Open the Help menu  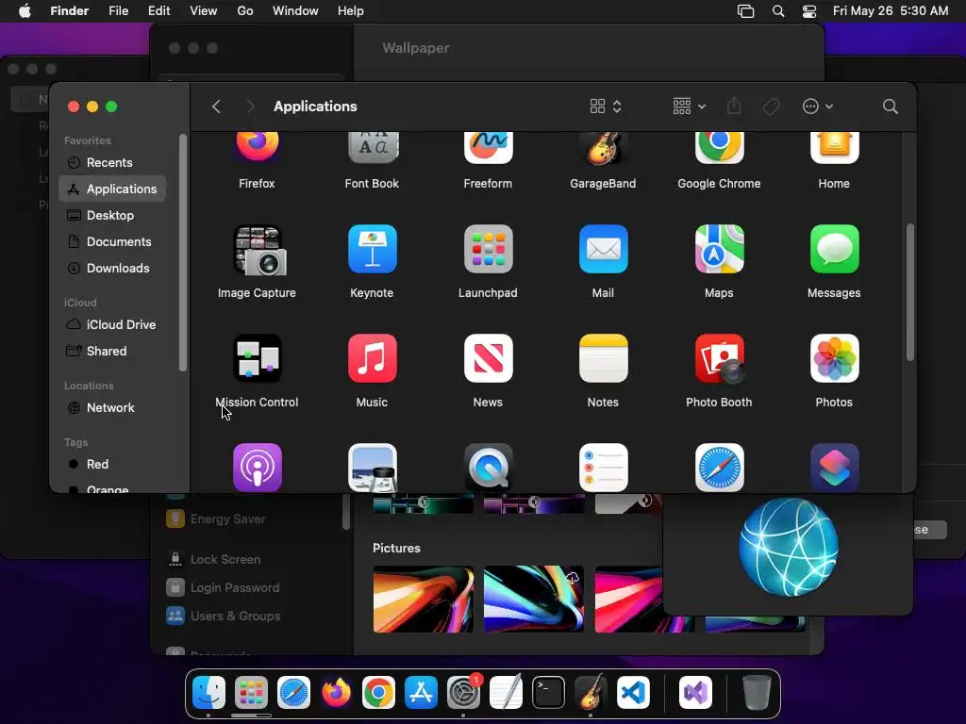(351, 11)
